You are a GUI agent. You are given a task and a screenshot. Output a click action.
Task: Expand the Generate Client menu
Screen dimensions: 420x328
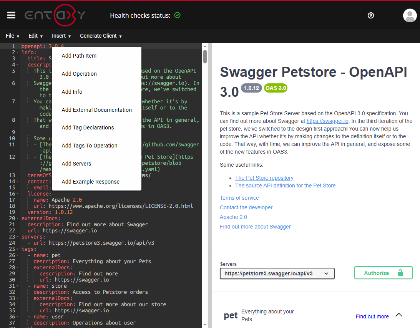101,36
